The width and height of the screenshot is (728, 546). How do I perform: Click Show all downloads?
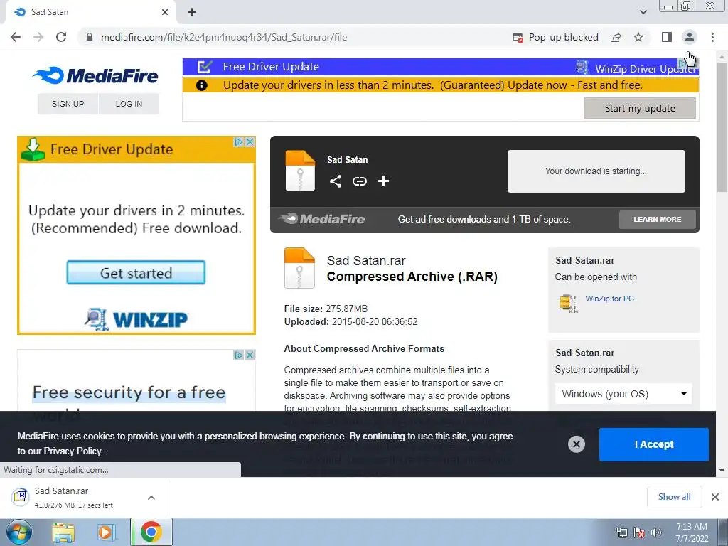pyautogui.click(x=674, y=497)
